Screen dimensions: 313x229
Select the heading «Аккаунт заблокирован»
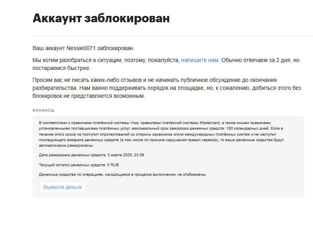[x=101, y=18]
